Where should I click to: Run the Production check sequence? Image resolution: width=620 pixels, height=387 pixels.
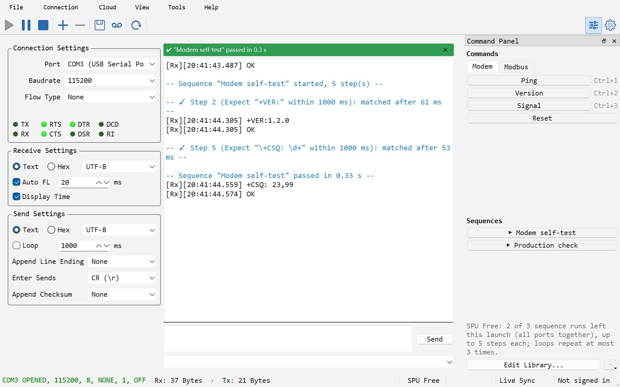(x=542, y=245)
